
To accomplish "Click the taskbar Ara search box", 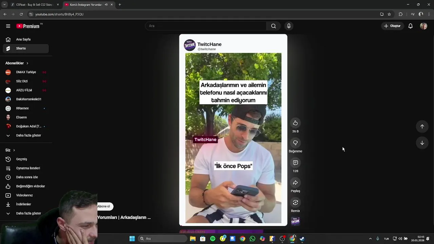I will (x=162, y=239).
